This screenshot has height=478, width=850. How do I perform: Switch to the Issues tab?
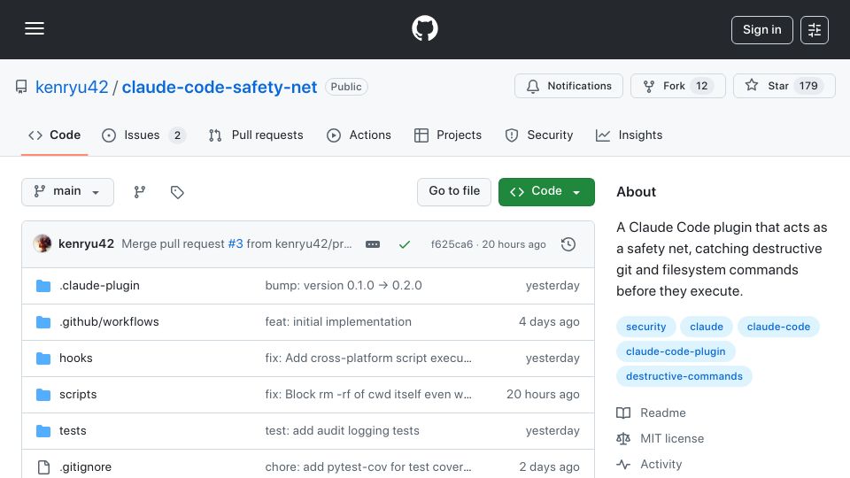pyautogui.click(x=143, y=135)
